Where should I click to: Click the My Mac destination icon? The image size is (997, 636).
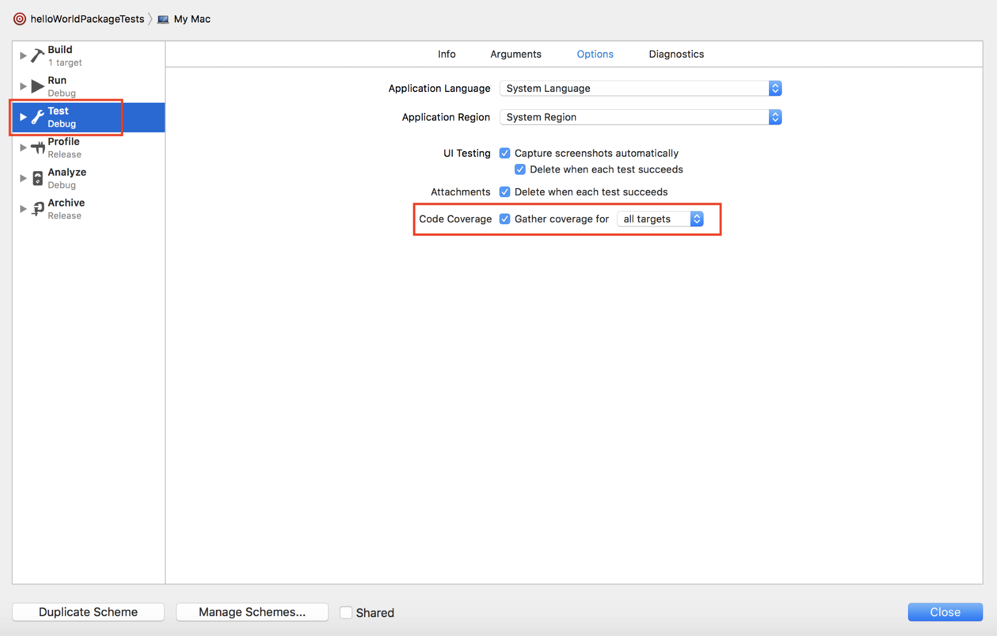point(163,19)
